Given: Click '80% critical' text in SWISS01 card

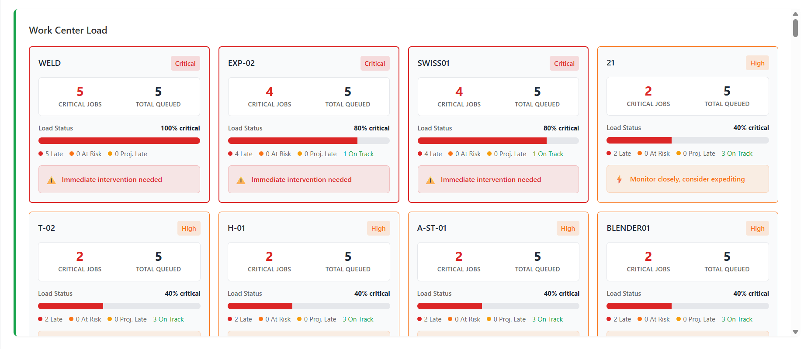Looking at the screenshot, I should coord(561,128).
